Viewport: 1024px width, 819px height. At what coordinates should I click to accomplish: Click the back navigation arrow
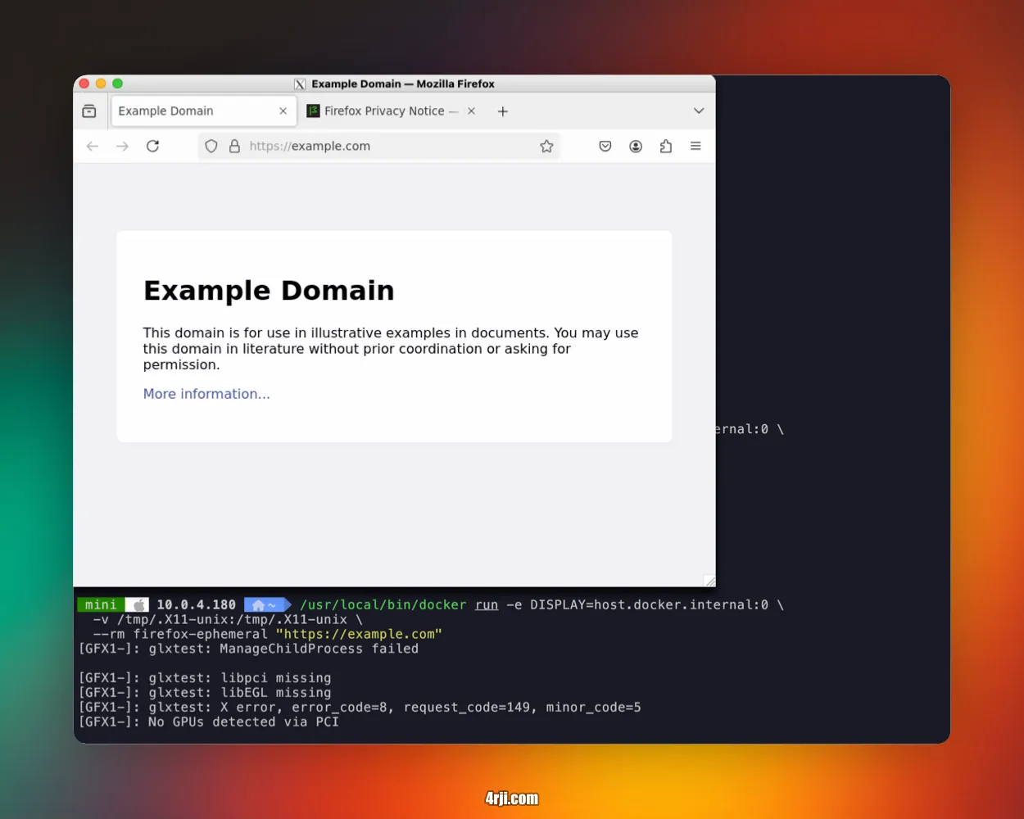click(92, 146)
